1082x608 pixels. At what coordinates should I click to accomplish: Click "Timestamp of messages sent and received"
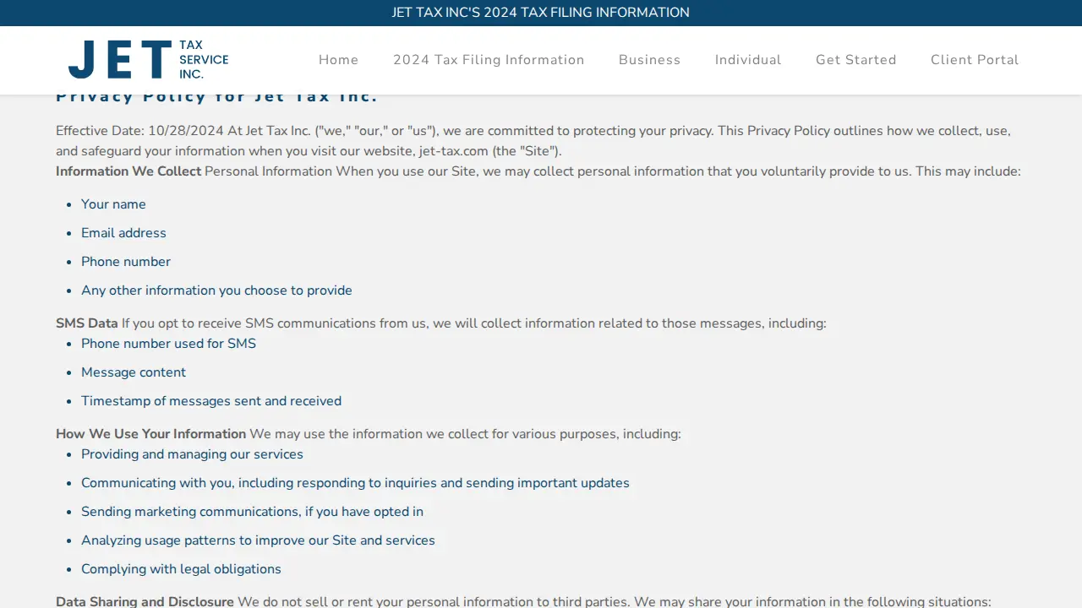(211, 401)
